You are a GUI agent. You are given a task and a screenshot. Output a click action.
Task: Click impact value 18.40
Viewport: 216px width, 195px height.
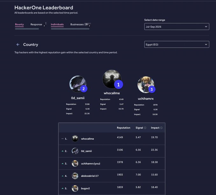(x=154, y=187)
